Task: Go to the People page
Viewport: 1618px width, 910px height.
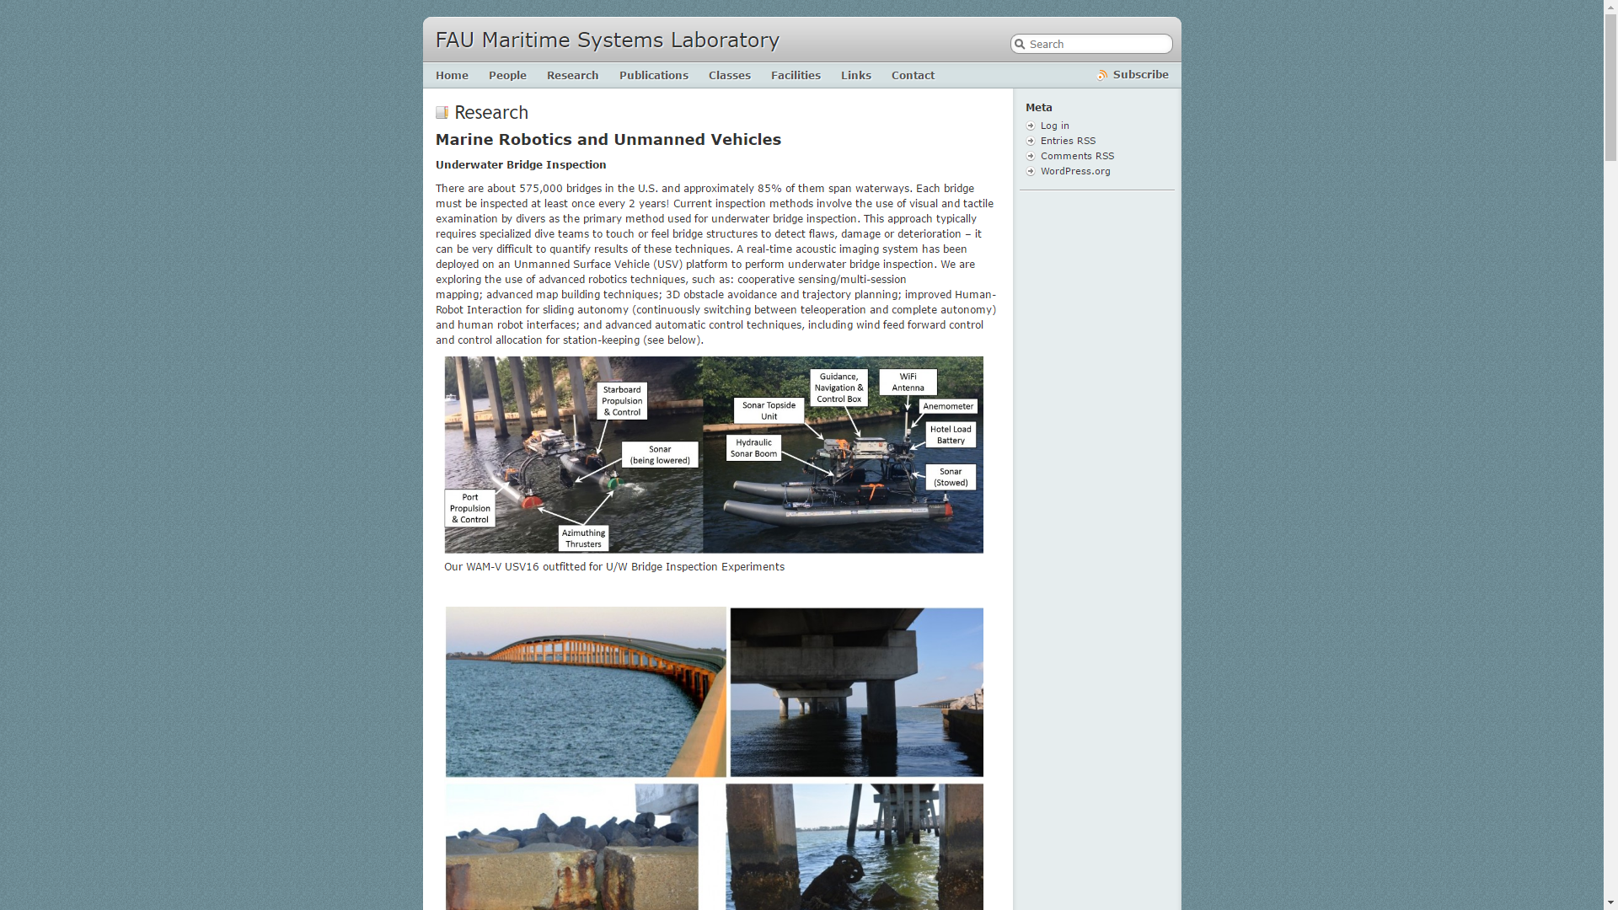Action: click(507, 75)
